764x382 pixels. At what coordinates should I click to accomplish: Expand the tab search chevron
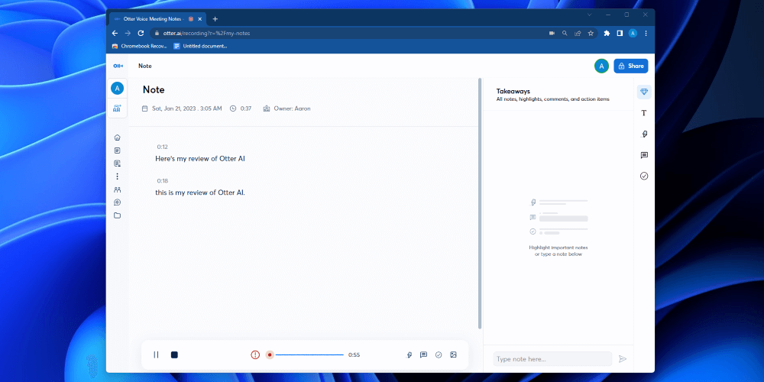589,15
